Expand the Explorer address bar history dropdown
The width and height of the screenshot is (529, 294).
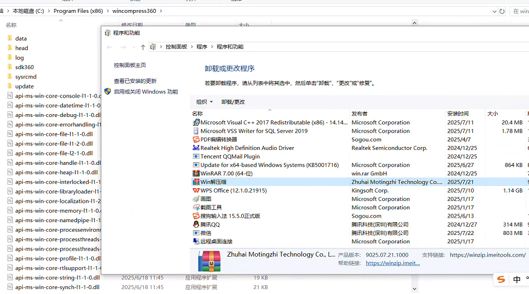coord(494,11)
